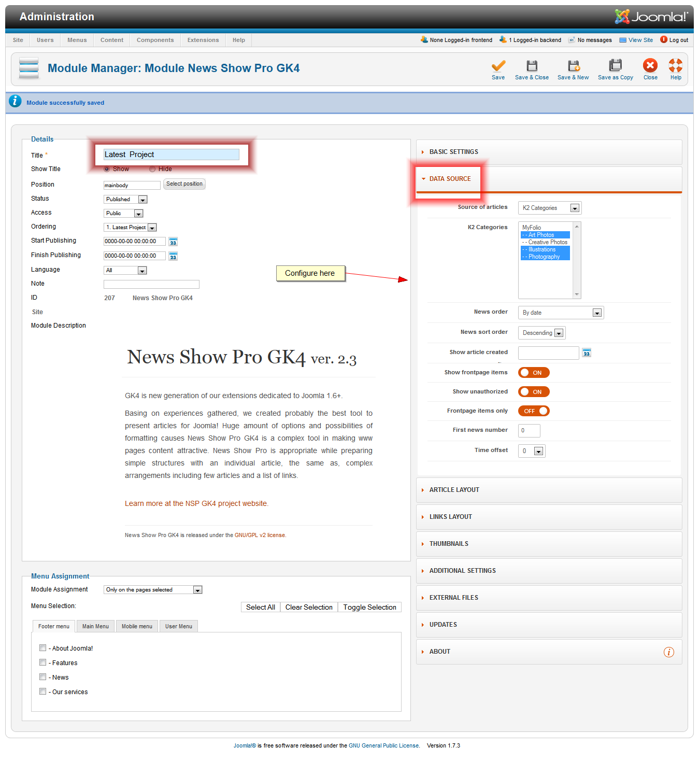The height and width of the screenshot is (761, 699).
Task: Switch to the Main Menu tab
Action: pyautogui.click(x=95, y=626)
